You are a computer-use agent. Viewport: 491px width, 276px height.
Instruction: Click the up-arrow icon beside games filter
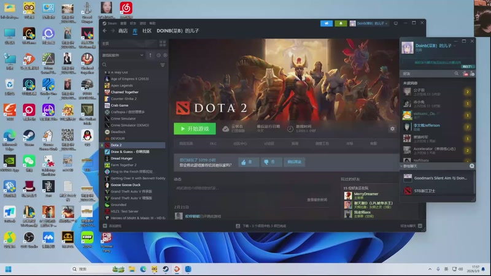(150, 55)
